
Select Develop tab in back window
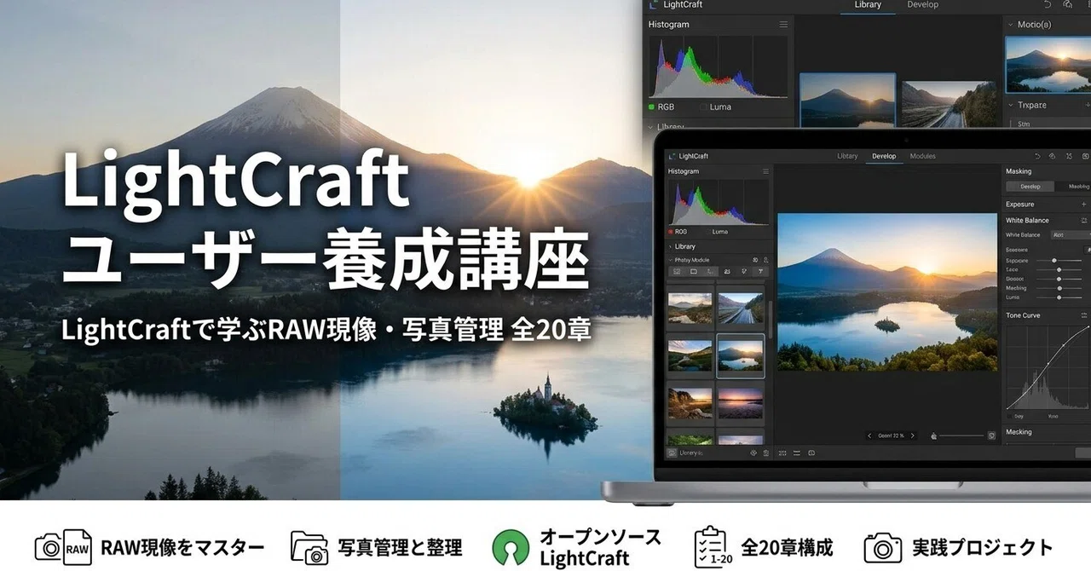pos(922,5)
